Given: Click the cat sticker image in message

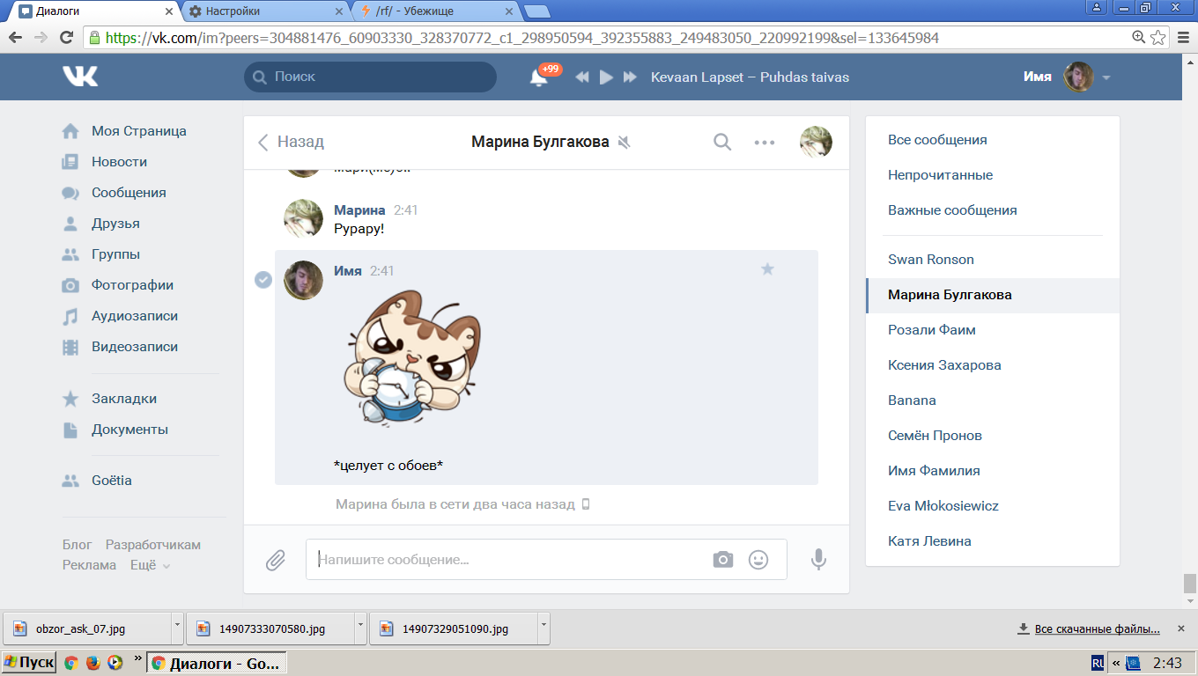Looking at the screenshot, I should click(411, 359).
